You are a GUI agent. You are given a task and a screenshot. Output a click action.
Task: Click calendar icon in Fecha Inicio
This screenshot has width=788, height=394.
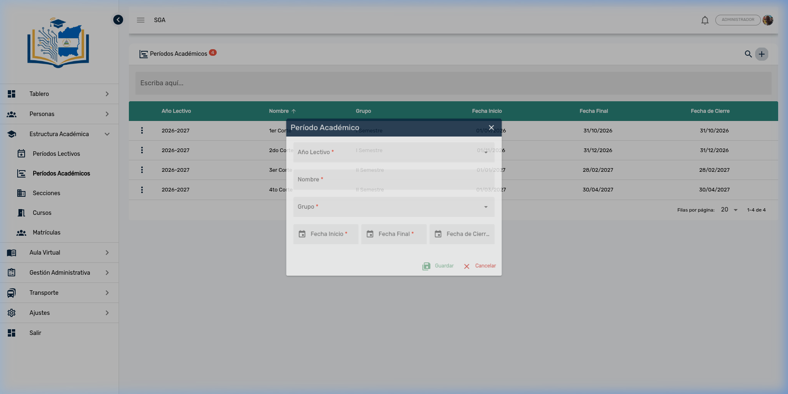(302, 234)
